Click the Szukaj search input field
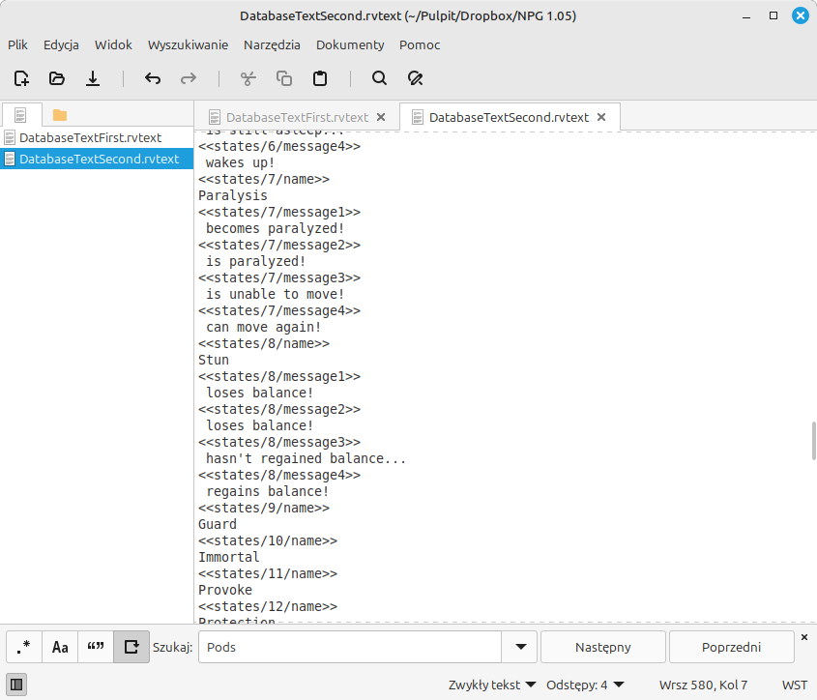This screenshot has height=700, width=817. [350, 647]
